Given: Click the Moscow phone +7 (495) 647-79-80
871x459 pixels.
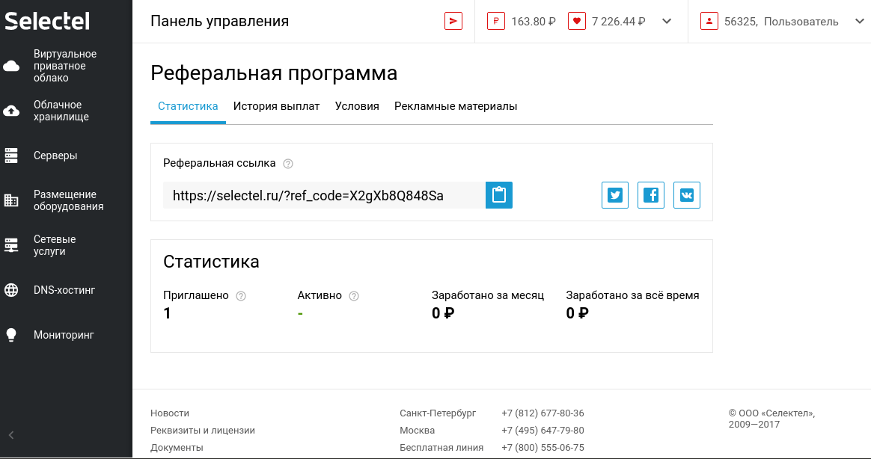Looking at the screenshot, I should click(x=543, y=430).
